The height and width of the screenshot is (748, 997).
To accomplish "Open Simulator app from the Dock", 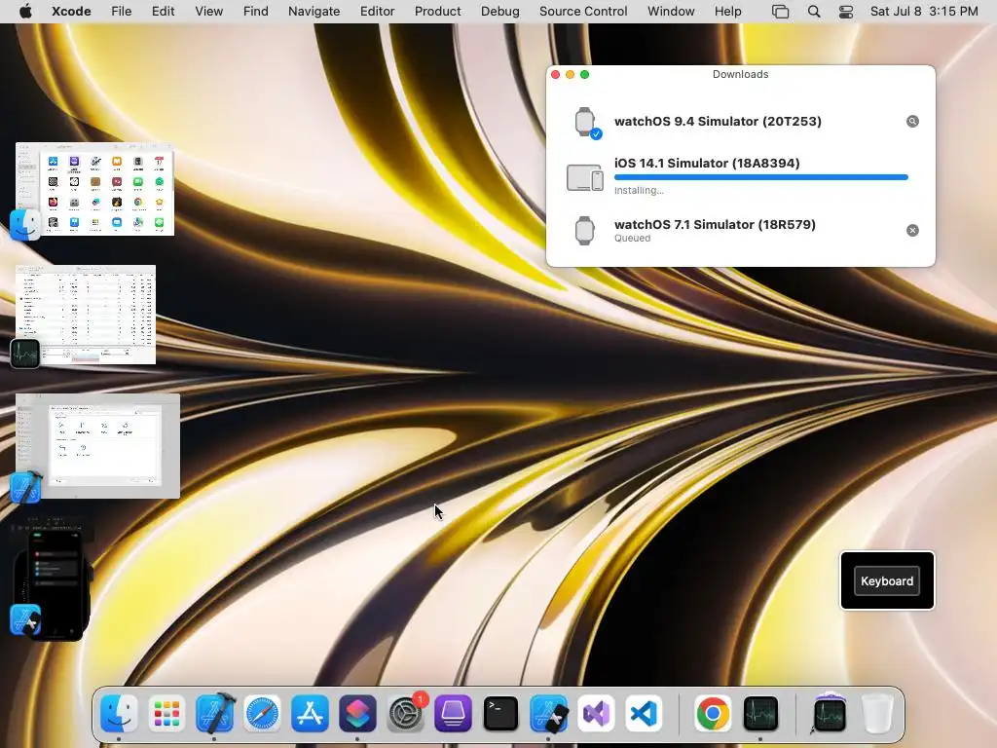I will click(x=549, y=714).
